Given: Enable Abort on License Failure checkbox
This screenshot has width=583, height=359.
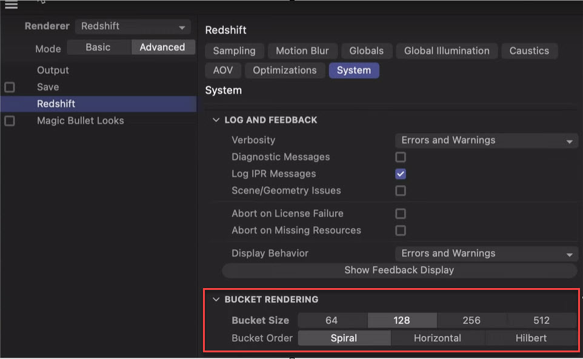Looking at the screenshot, I should [x=401, y=213].
